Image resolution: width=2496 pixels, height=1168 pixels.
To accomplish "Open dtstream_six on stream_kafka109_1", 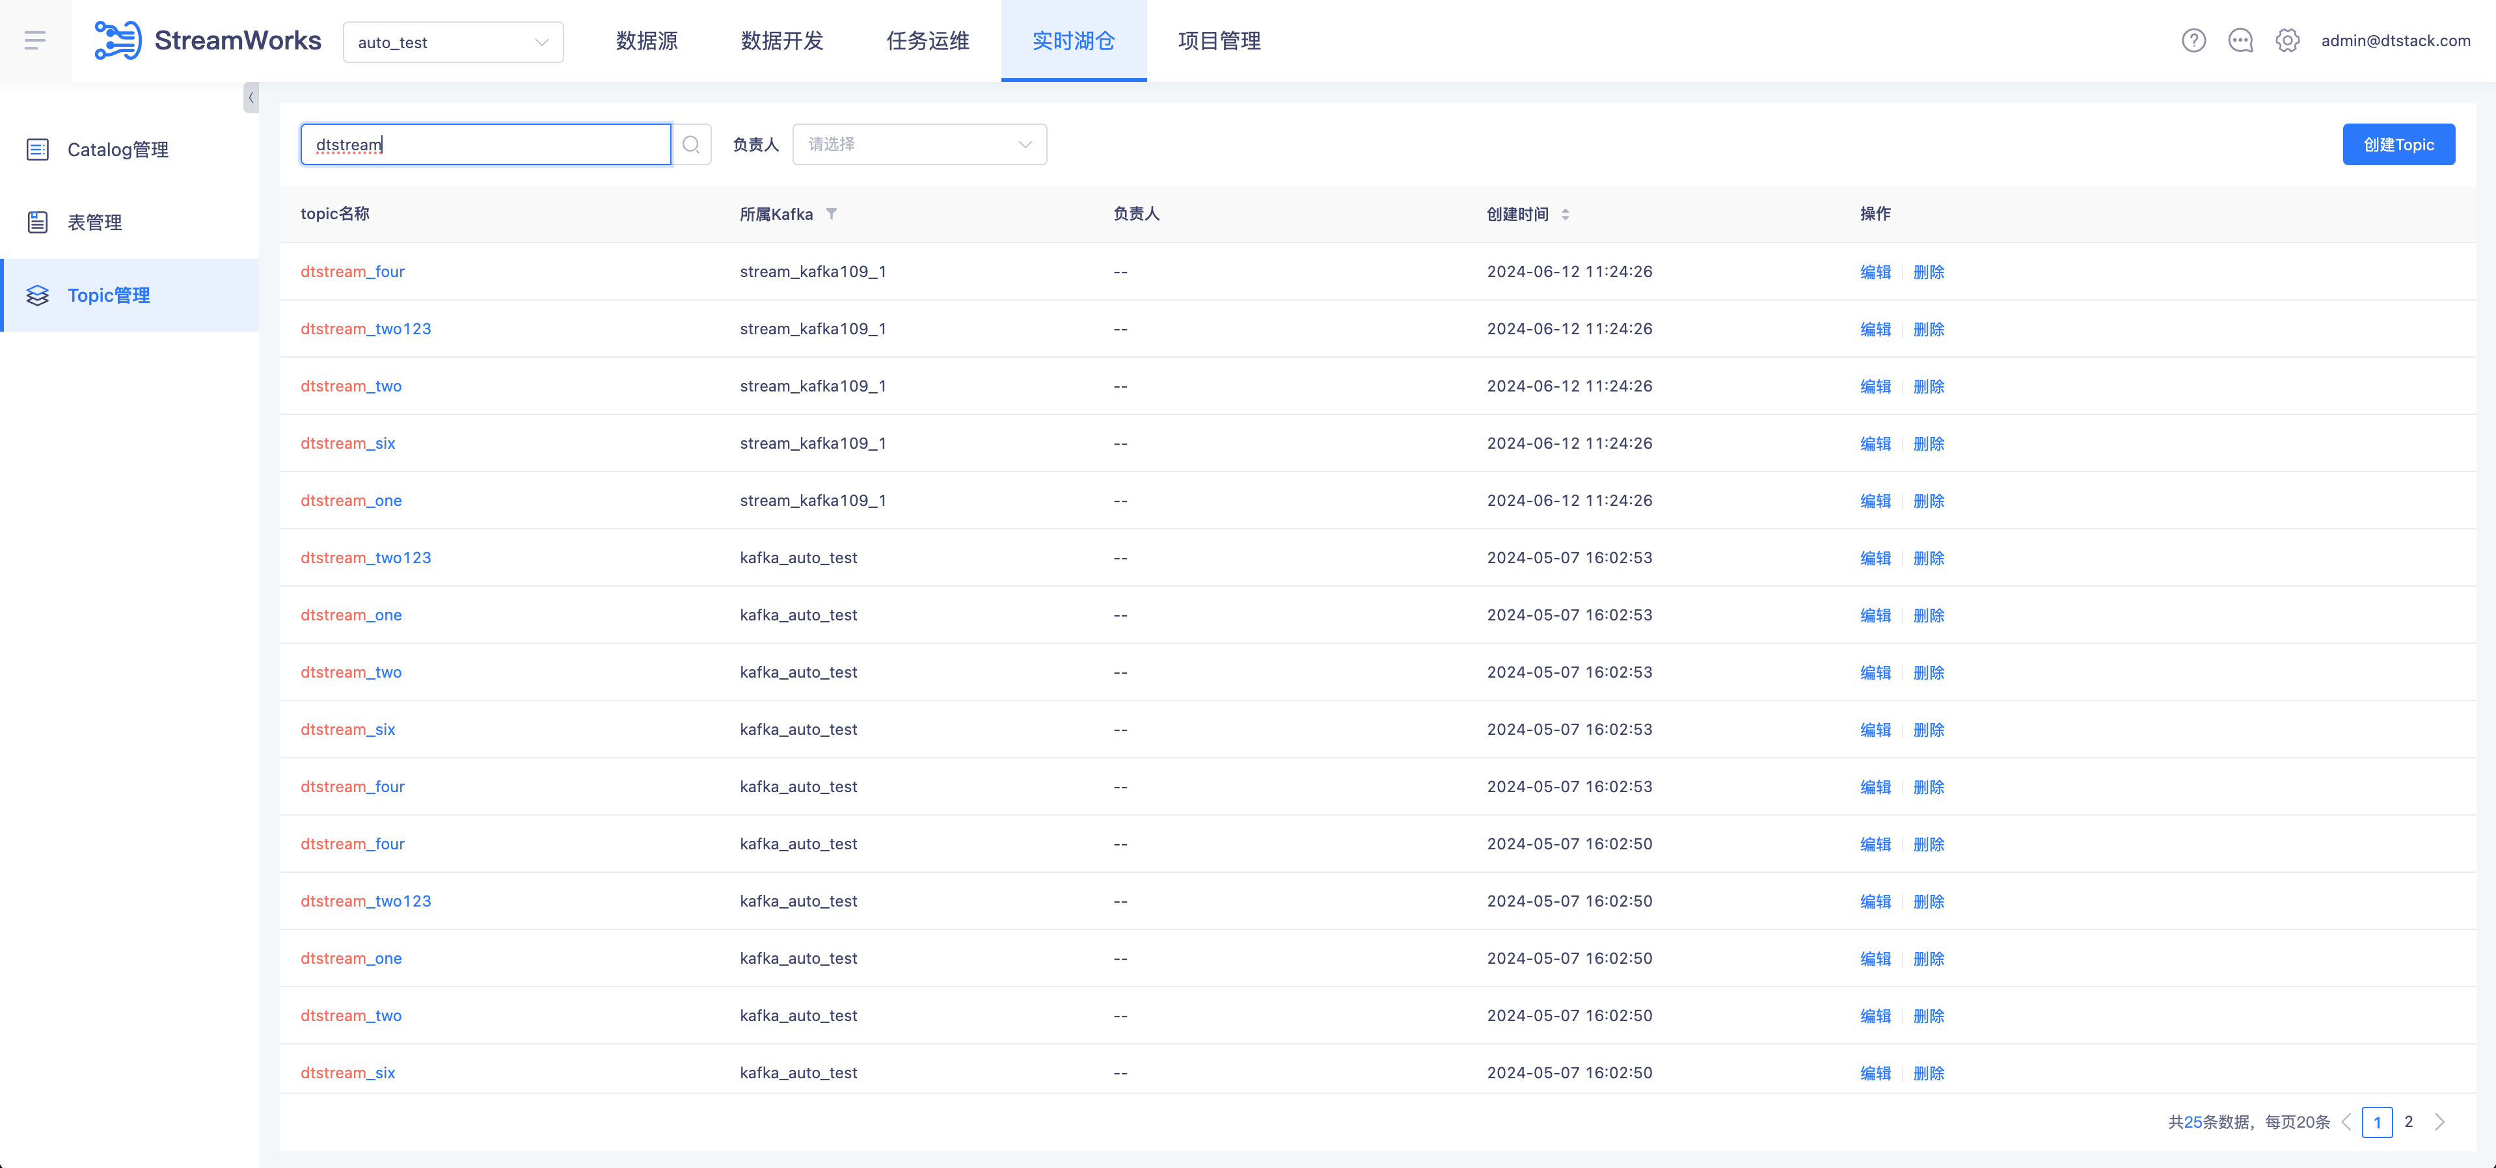I will [348, 443].
